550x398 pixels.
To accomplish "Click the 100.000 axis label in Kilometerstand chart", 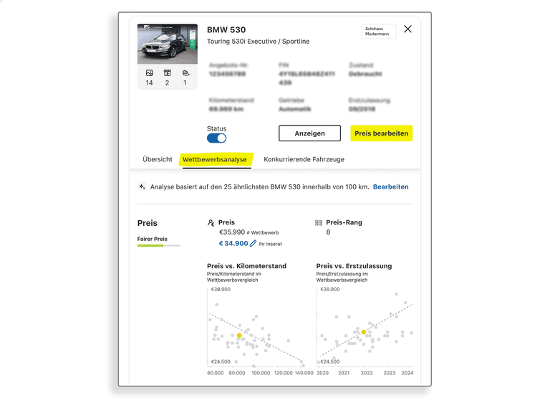I will pos(261,373).
